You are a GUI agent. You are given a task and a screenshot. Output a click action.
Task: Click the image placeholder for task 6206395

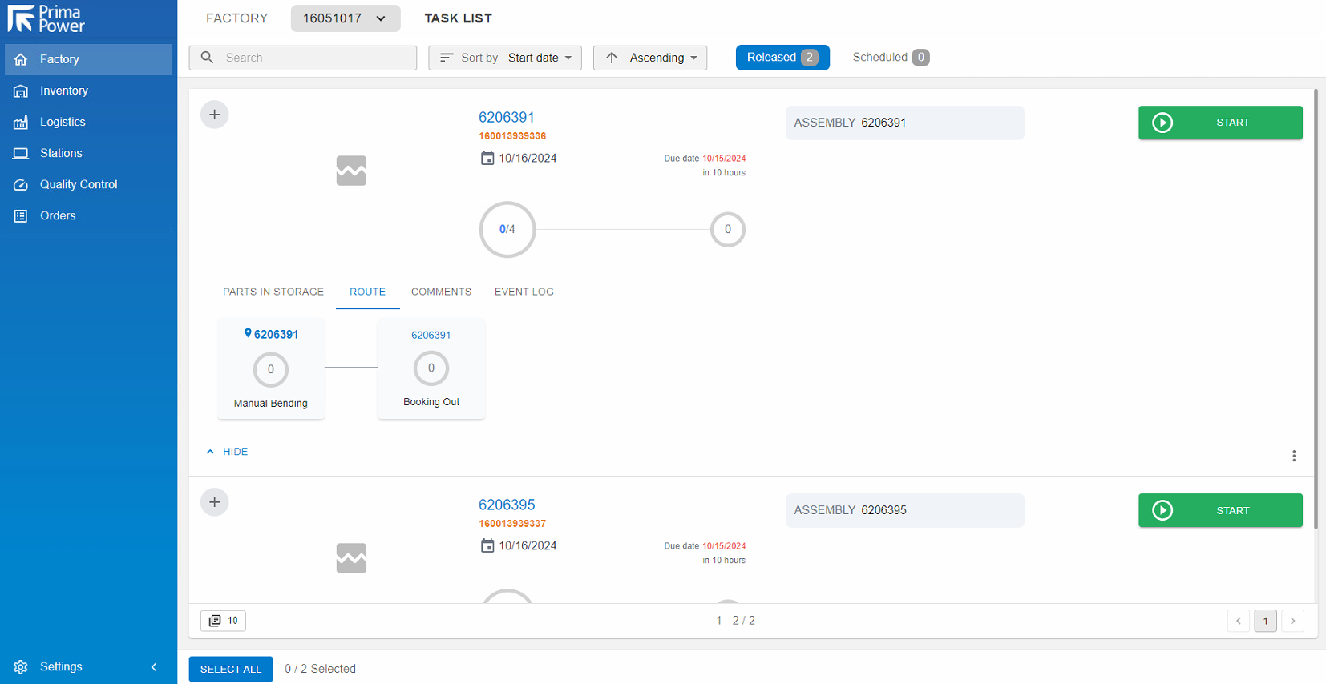pos(351,558)
